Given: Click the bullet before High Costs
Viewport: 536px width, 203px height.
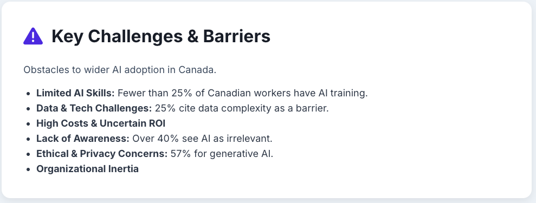Looking at the screenshot, I should point(28,123).
